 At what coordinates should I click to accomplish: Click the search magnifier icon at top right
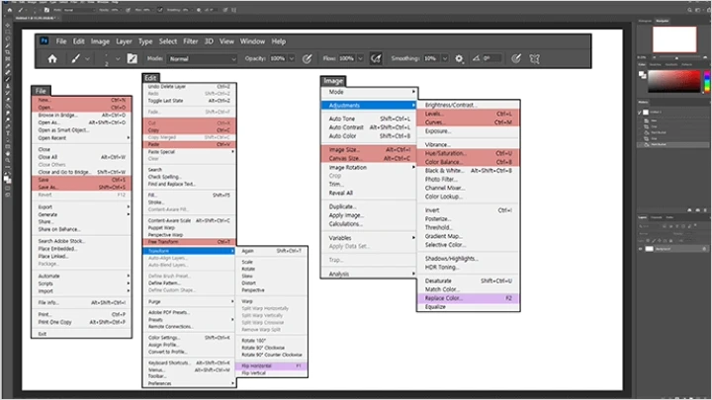[x=690, y=10]
